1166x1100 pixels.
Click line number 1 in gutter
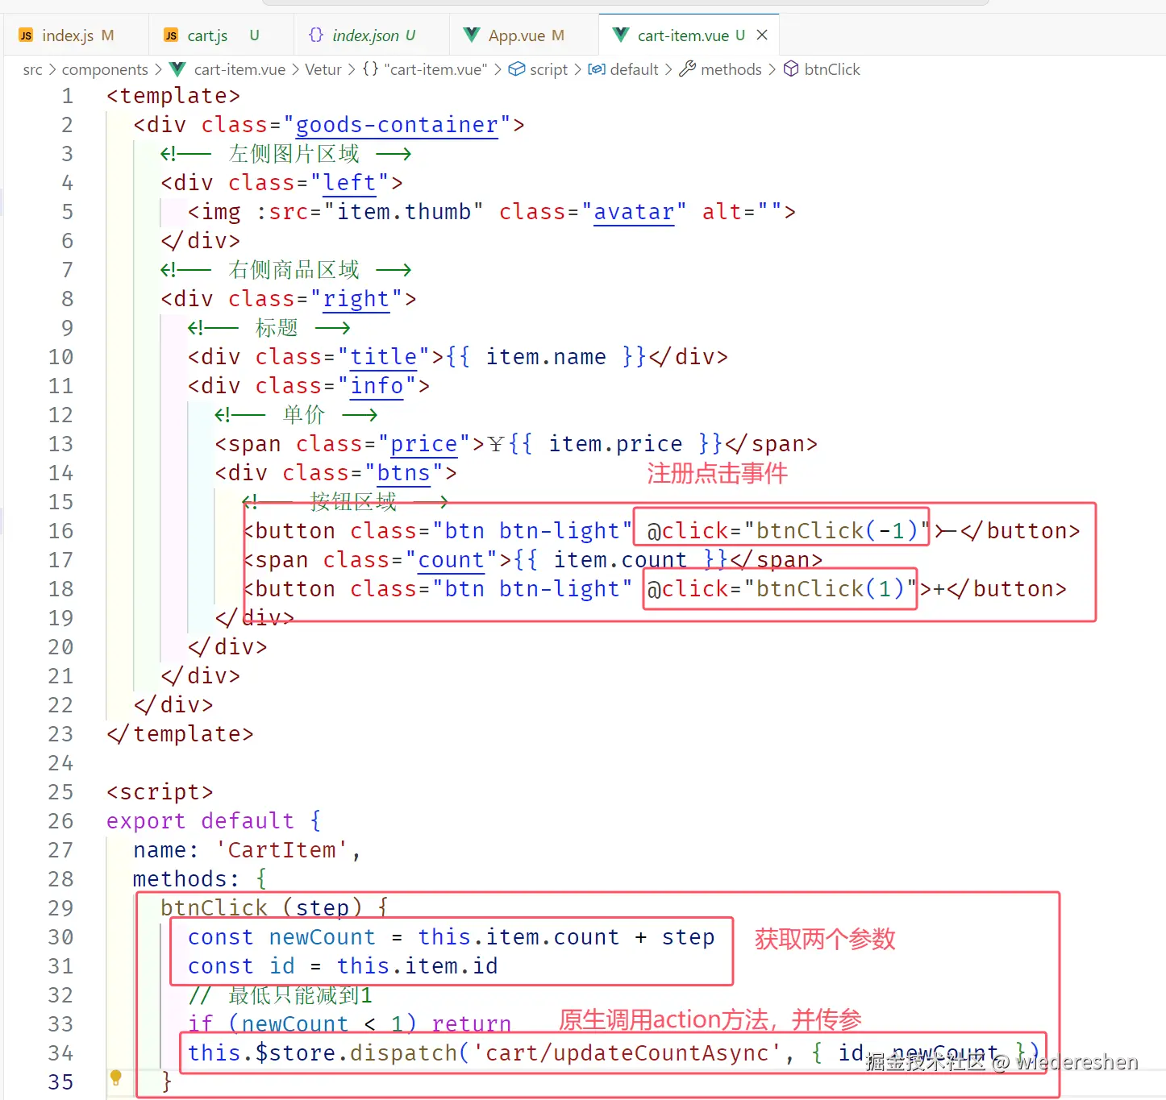[x=68, y=96]
